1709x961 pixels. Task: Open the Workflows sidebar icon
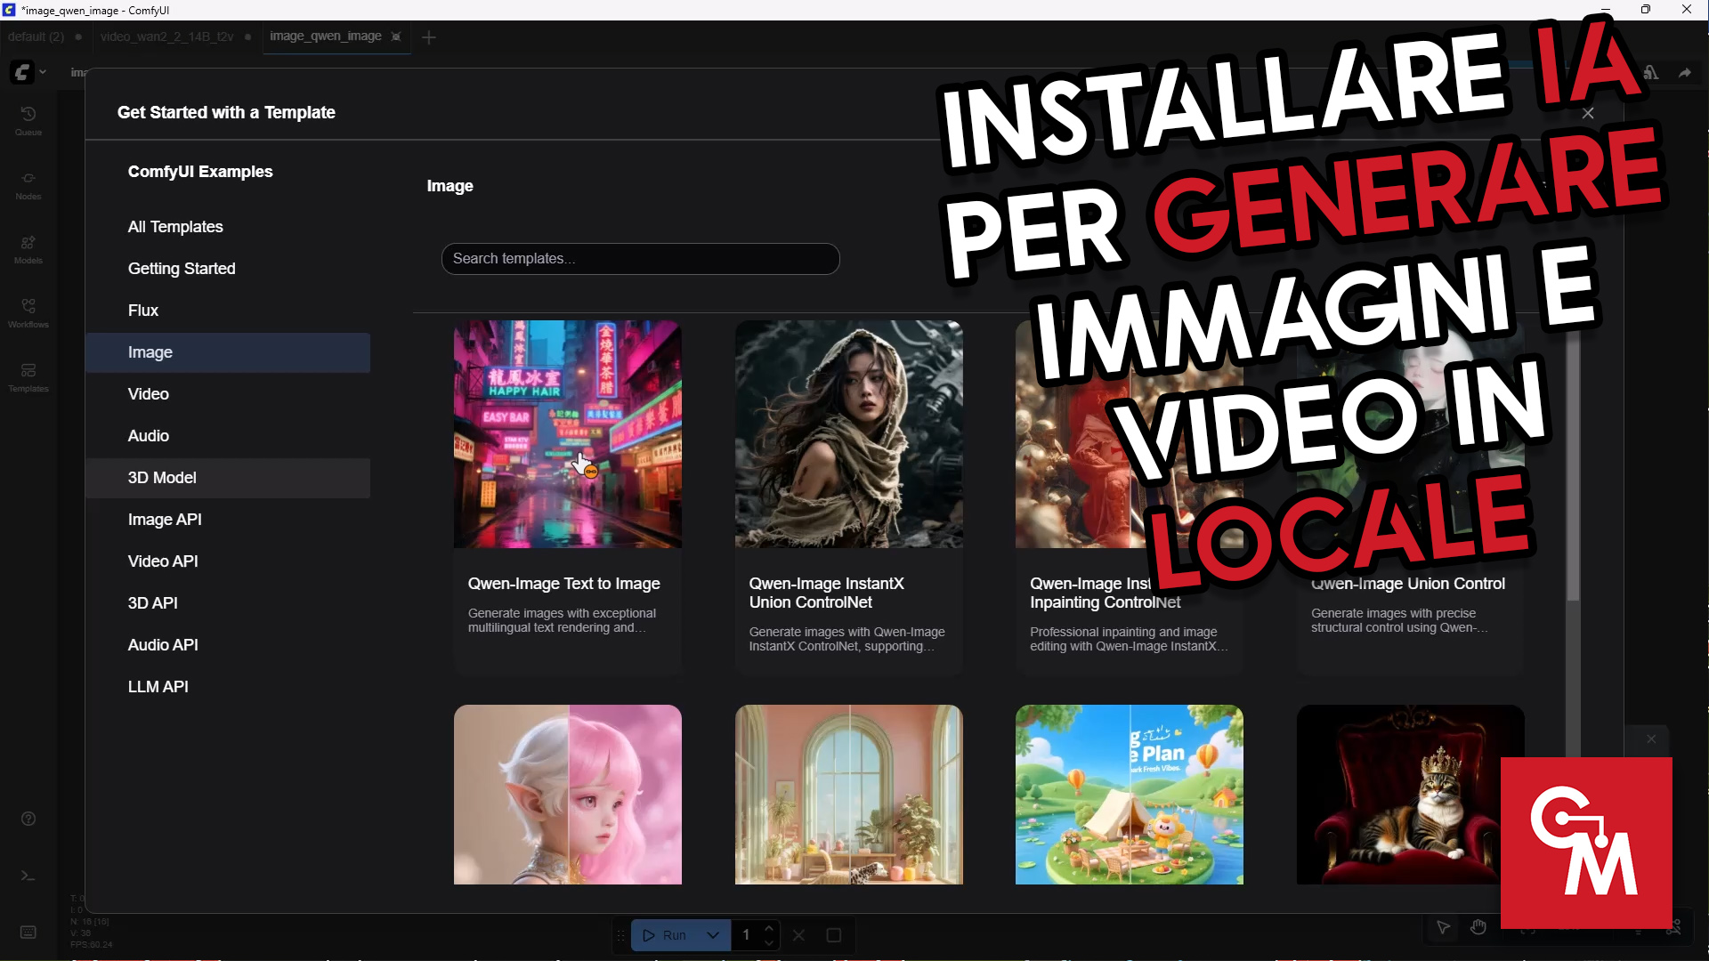(28, 312)
